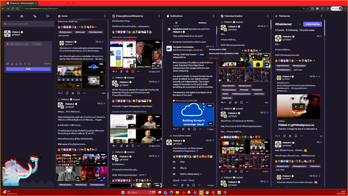Viewport: 348px width, 196px height.
Task: Add a poll using the compose poll icon
Action: [12, 64]
